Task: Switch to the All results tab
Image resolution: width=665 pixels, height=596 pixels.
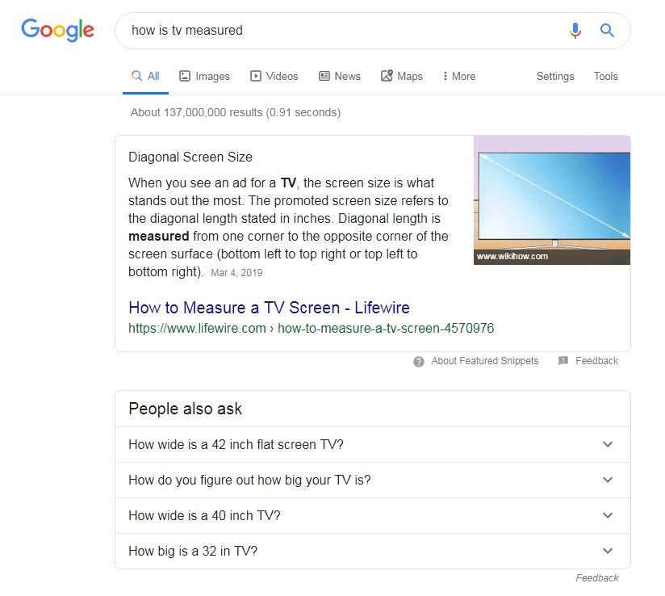Action: click(145, 77)
